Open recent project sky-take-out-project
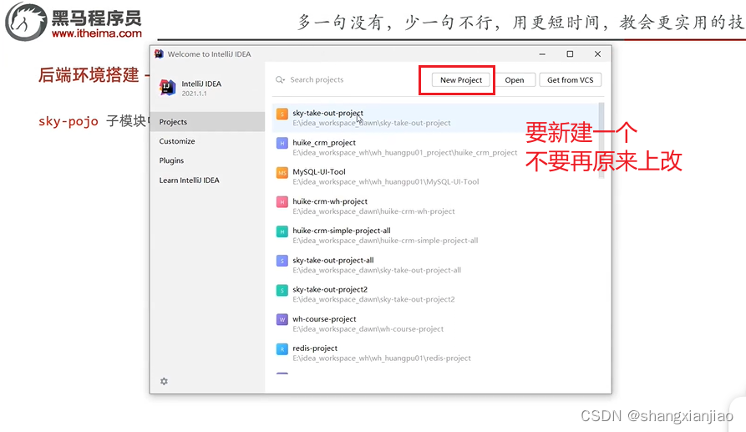The height and width of the screenshot is (432, 746). click(x=435, y=118)
